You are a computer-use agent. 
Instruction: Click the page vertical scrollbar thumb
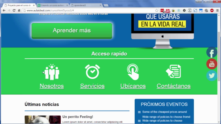219,56
